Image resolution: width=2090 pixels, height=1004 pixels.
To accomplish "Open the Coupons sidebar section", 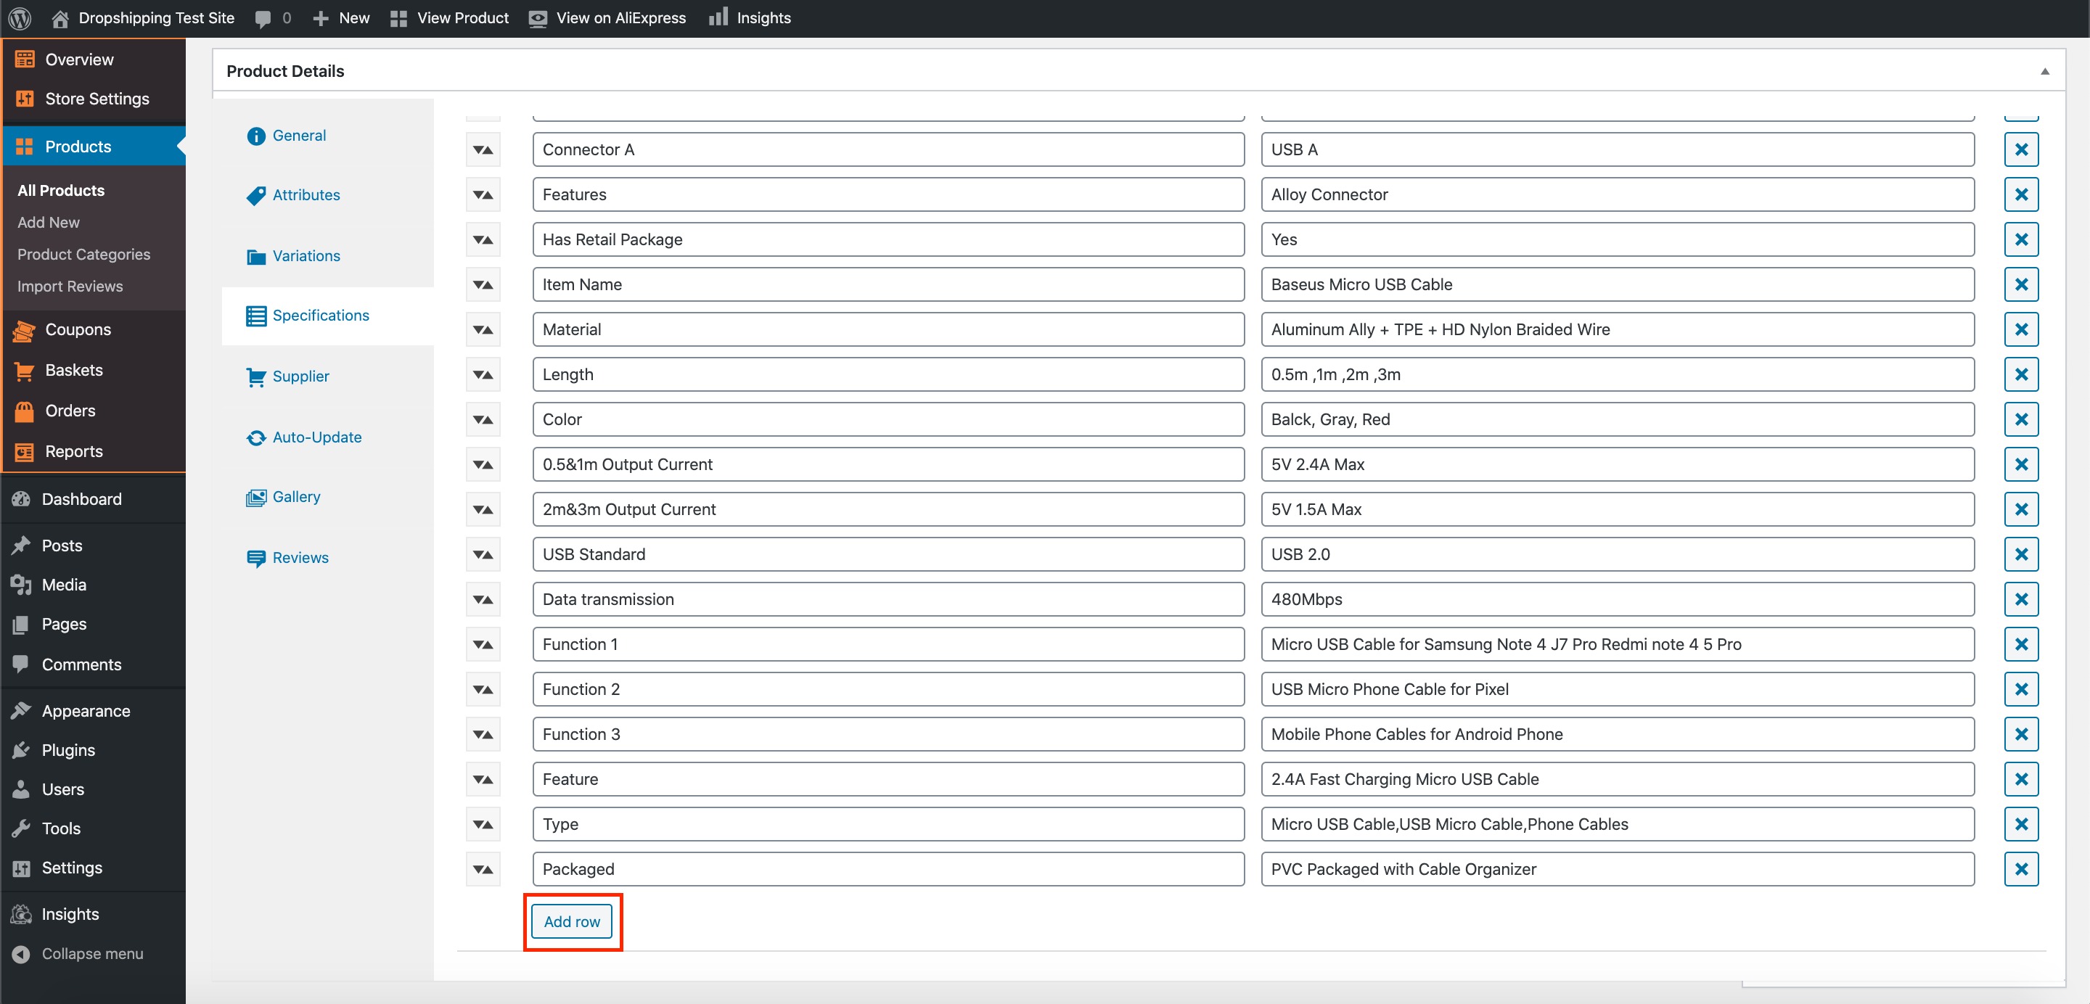I will (x=78, y=330).
